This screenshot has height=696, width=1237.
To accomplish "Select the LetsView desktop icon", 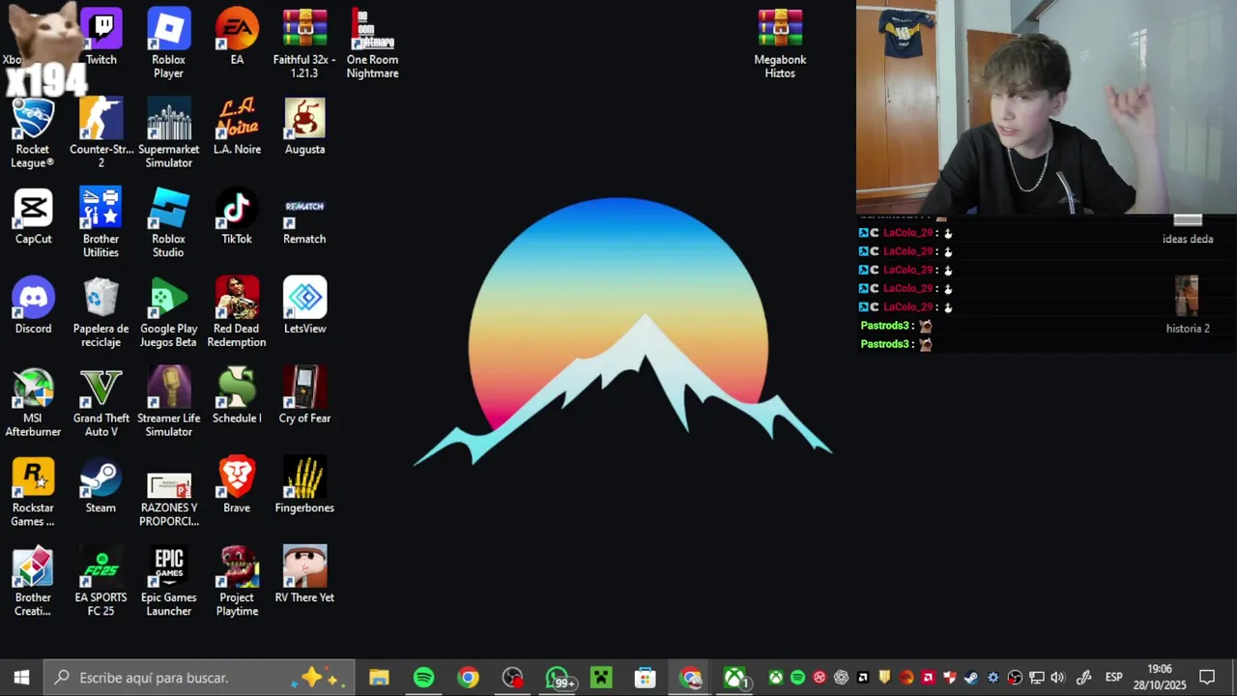I will click(x=304, y=306).
